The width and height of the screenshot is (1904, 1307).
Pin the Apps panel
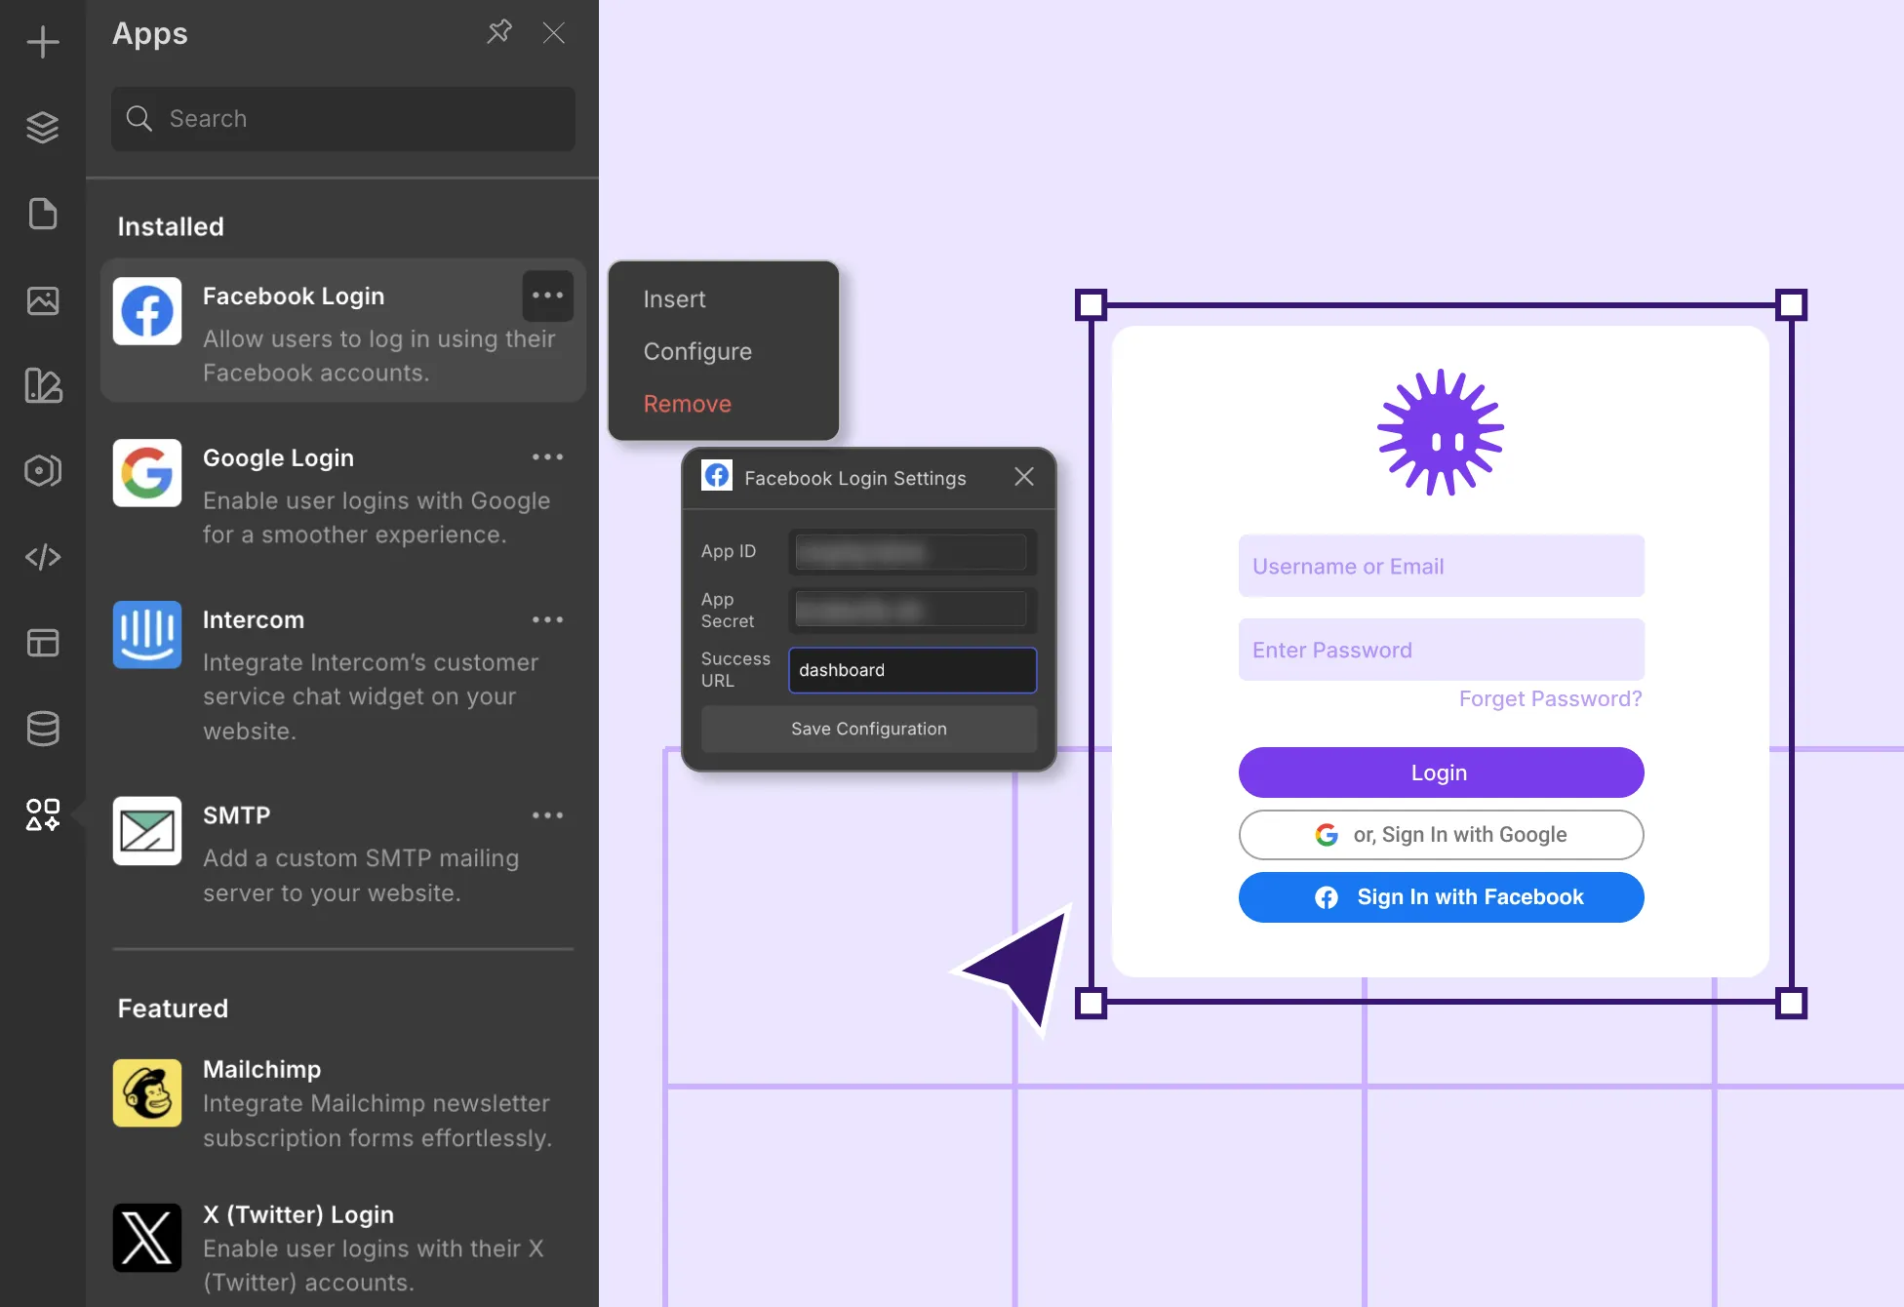[x=499, y=32]
